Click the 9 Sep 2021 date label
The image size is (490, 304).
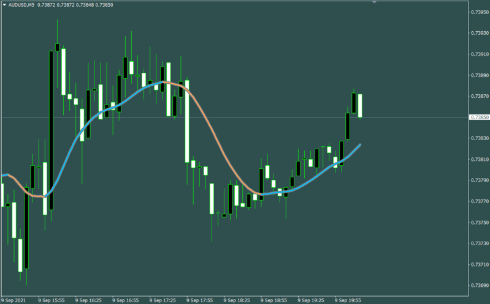pyautogui.click(x=13, y=300)
